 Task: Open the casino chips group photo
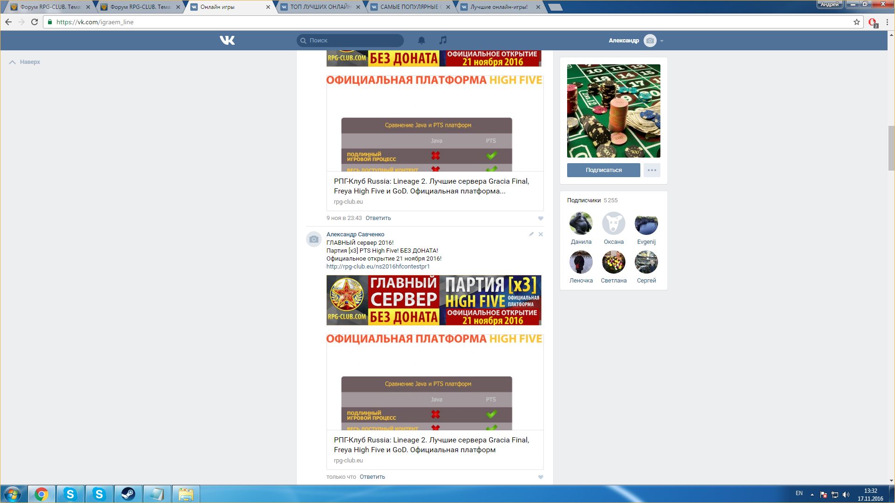click(x=614, y=111)
